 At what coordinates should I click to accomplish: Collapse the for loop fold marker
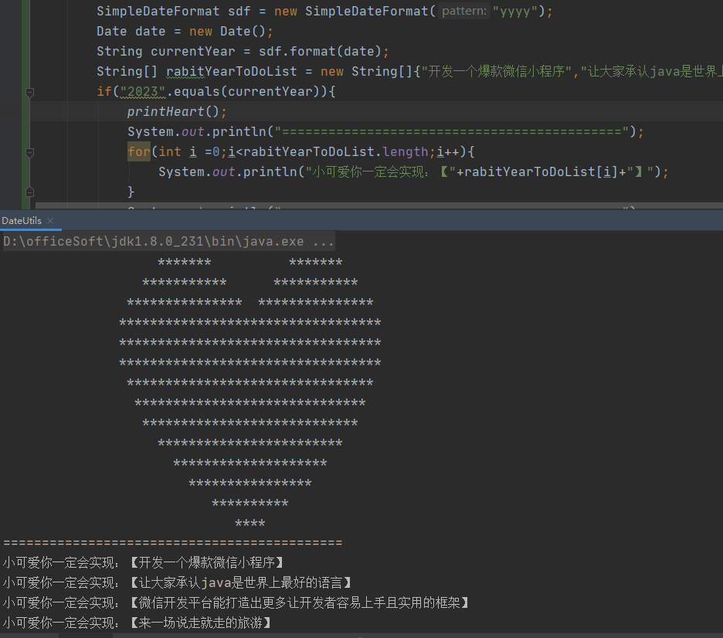click(30, 153)
